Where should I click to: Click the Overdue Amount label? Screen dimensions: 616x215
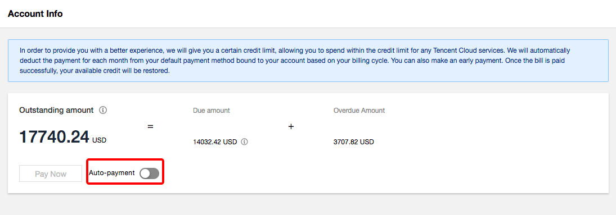tap(359, 111)
